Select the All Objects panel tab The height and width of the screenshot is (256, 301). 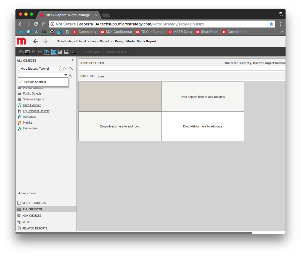coord(46,209)
